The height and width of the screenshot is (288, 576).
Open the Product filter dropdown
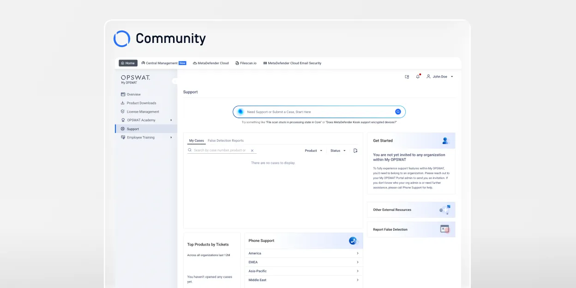pyautogui.click(x=313, y=150)
